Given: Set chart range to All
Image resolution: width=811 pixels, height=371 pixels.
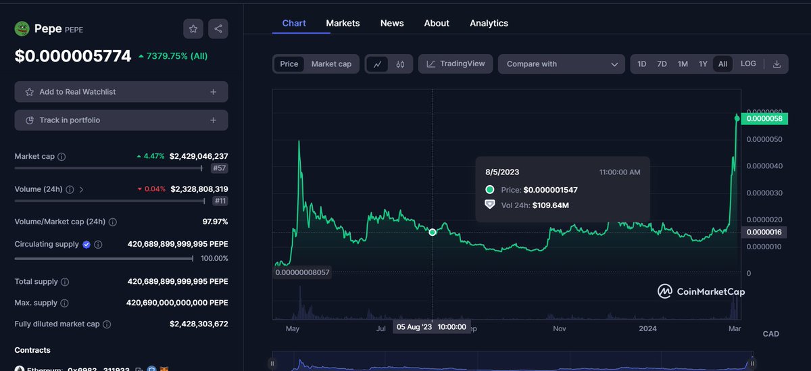Looking at the screenshot, I should click(x=722, y=64).
